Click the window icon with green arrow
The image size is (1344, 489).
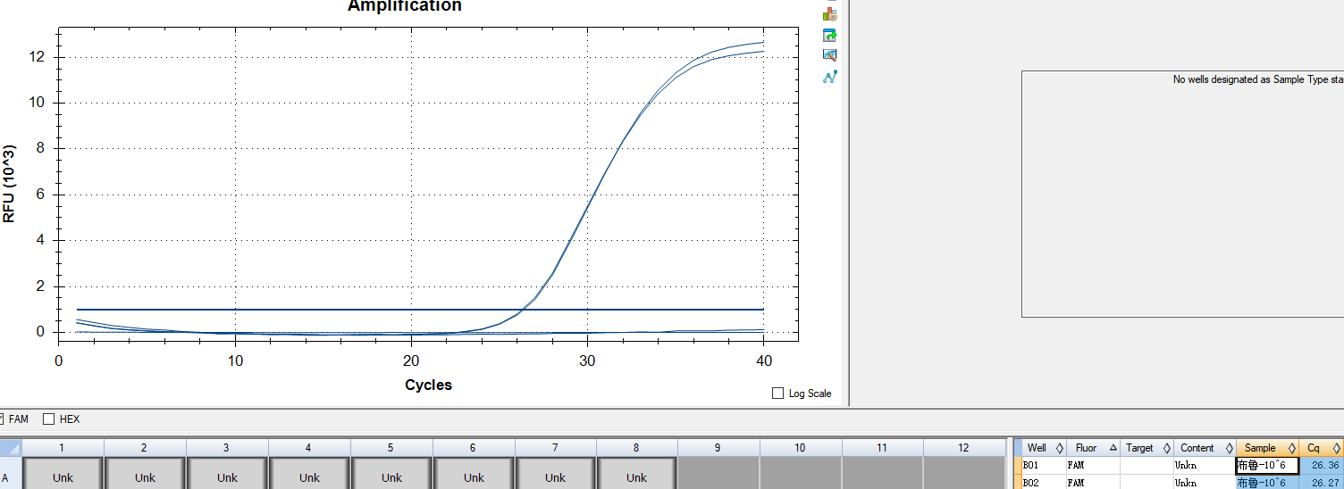(830, 35)
